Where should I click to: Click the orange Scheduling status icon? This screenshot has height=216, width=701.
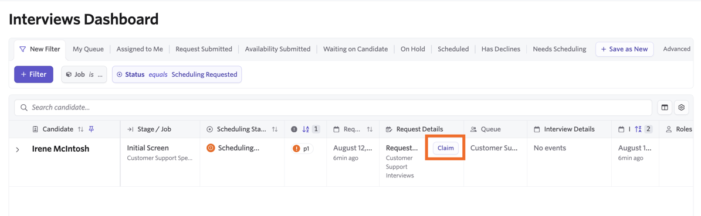(x=211, y=148)
